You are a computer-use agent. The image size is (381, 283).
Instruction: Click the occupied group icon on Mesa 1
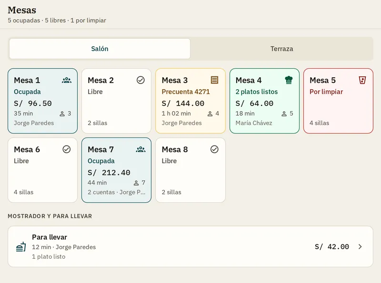pos(67,80)
